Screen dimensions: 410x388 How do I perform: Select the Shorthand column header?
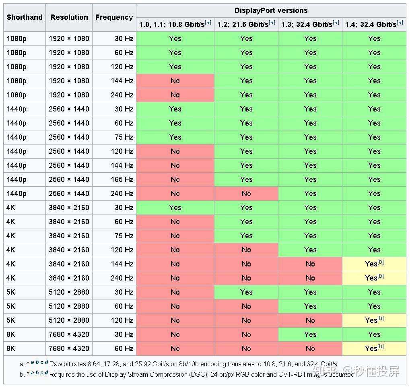click(25, 18)
